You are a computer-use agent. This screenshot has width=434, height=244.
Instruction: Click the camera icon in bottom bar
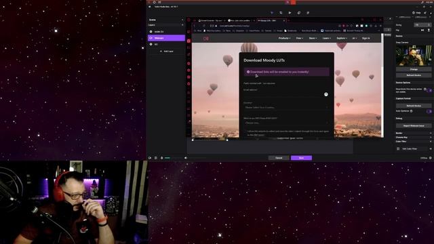click(150, 158)
